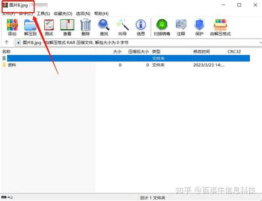Click the 资料 folder icon

[x=4, y=65]
